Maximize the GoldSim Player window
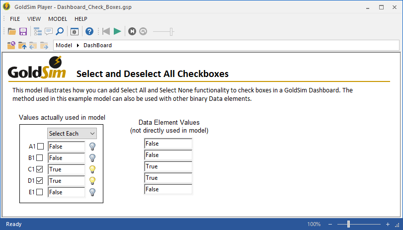This screenshot has width=403, height=230. (382, 7)
